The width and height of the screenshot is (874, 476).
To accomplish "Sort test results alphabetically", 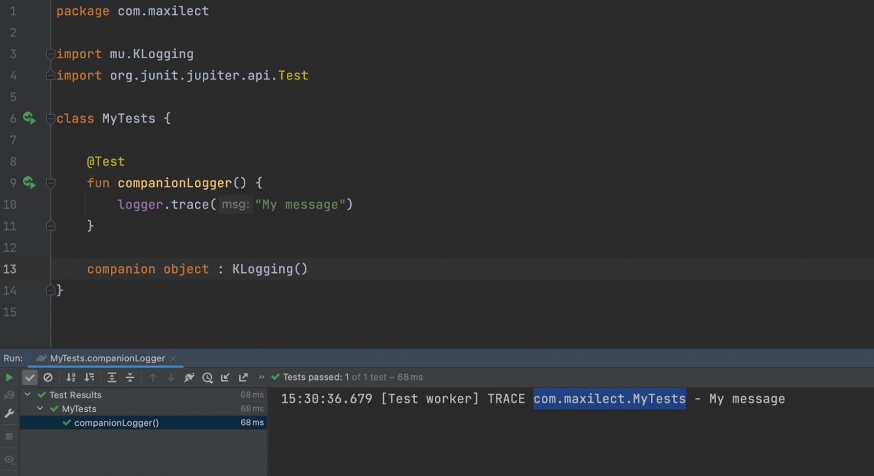I will click(71, 378).
